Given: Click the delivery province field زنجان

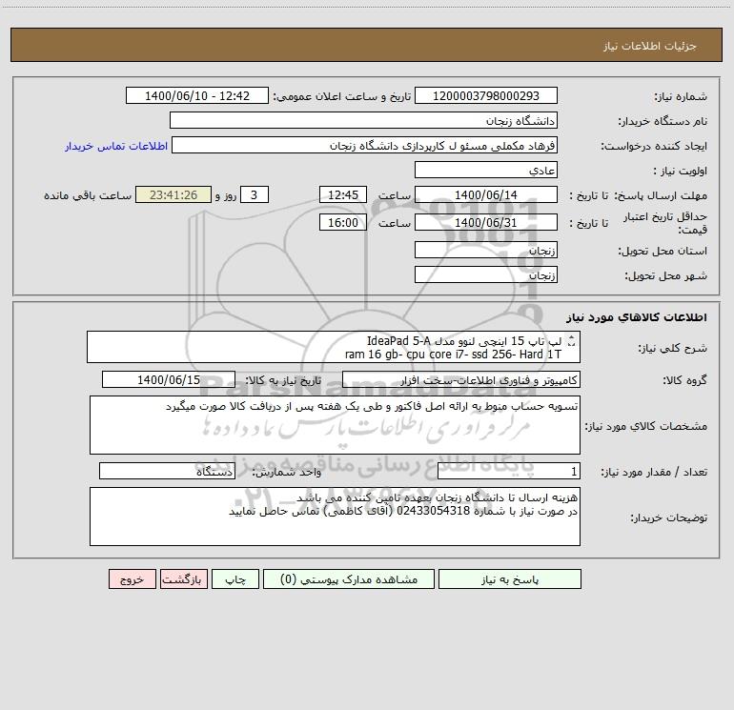Looking at the screenshot, I should click(486, 250).
